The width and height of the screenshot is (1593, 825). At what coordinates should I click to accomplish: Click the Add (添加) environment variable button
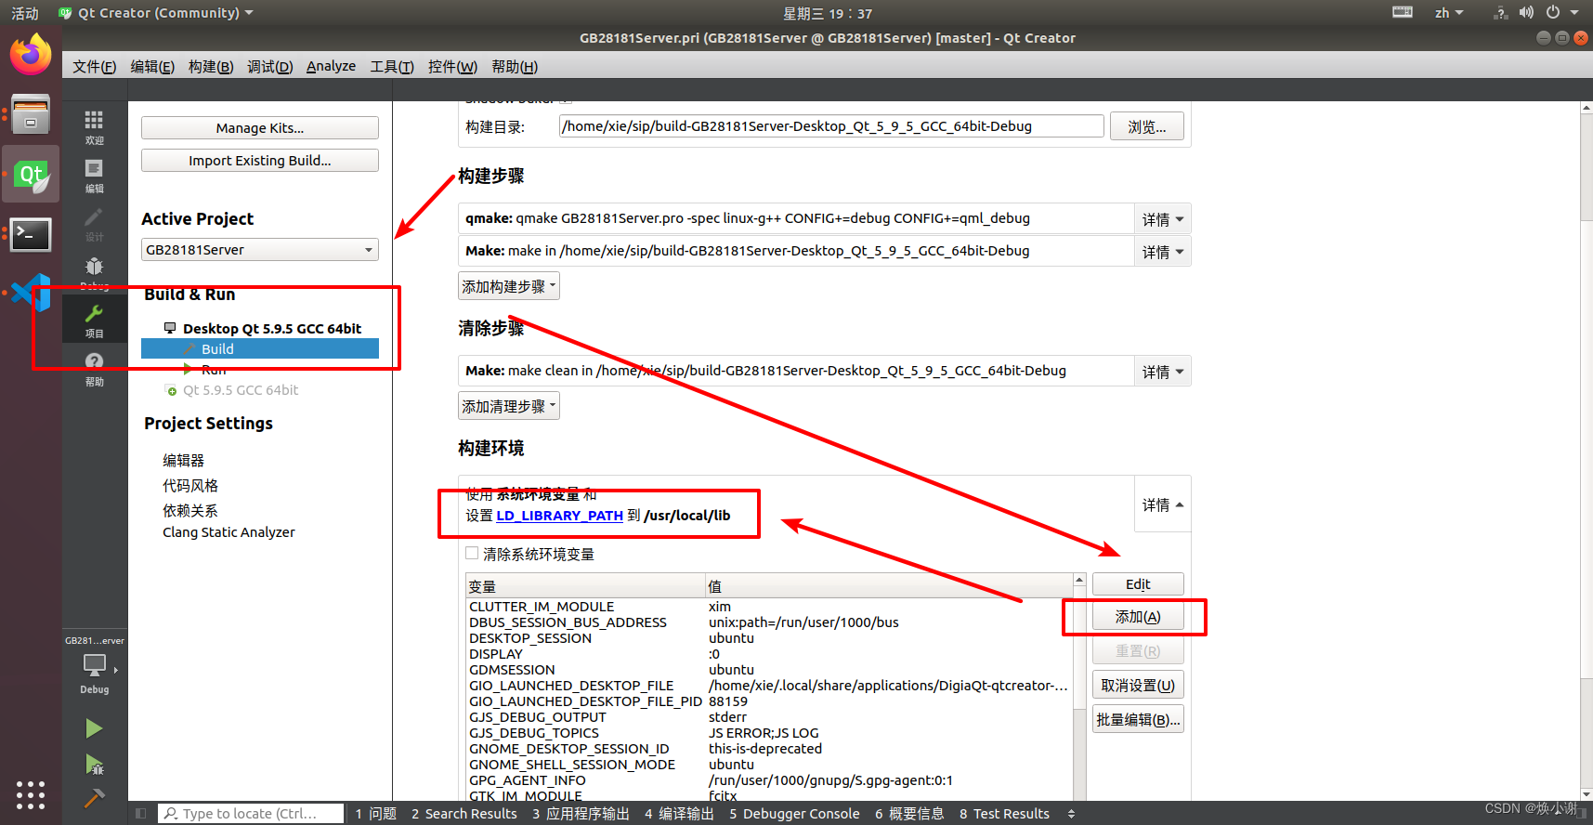1138,617
